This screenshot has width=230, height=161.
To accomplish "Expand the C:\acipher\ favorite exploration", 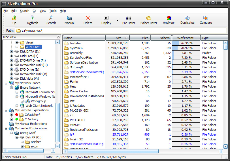I will pos(12,115).
